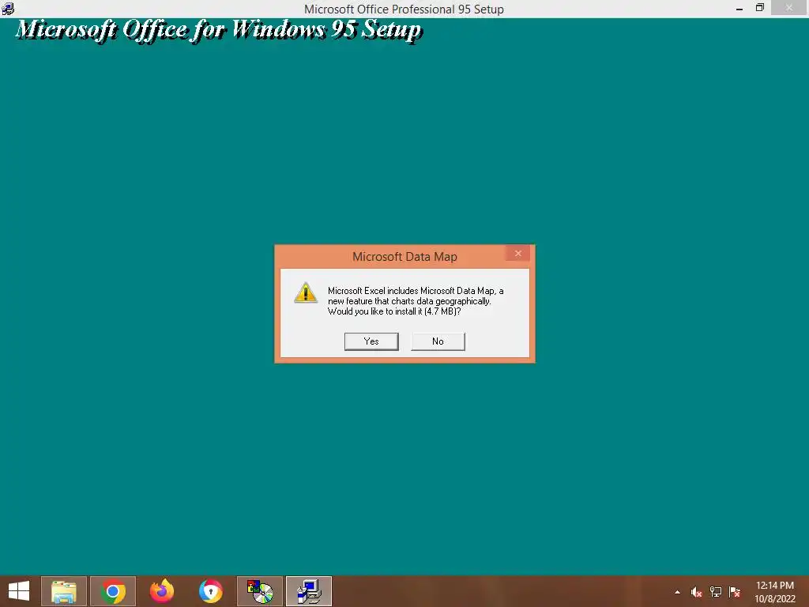Click the Microsoft Office for Windows 95 Setup heading
The width and height of the screenshot is (809, 607).
coord(219,31)
